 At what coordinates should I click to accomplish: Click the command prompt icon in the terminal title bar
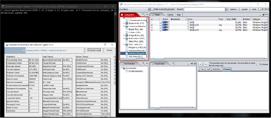point(3,7)
